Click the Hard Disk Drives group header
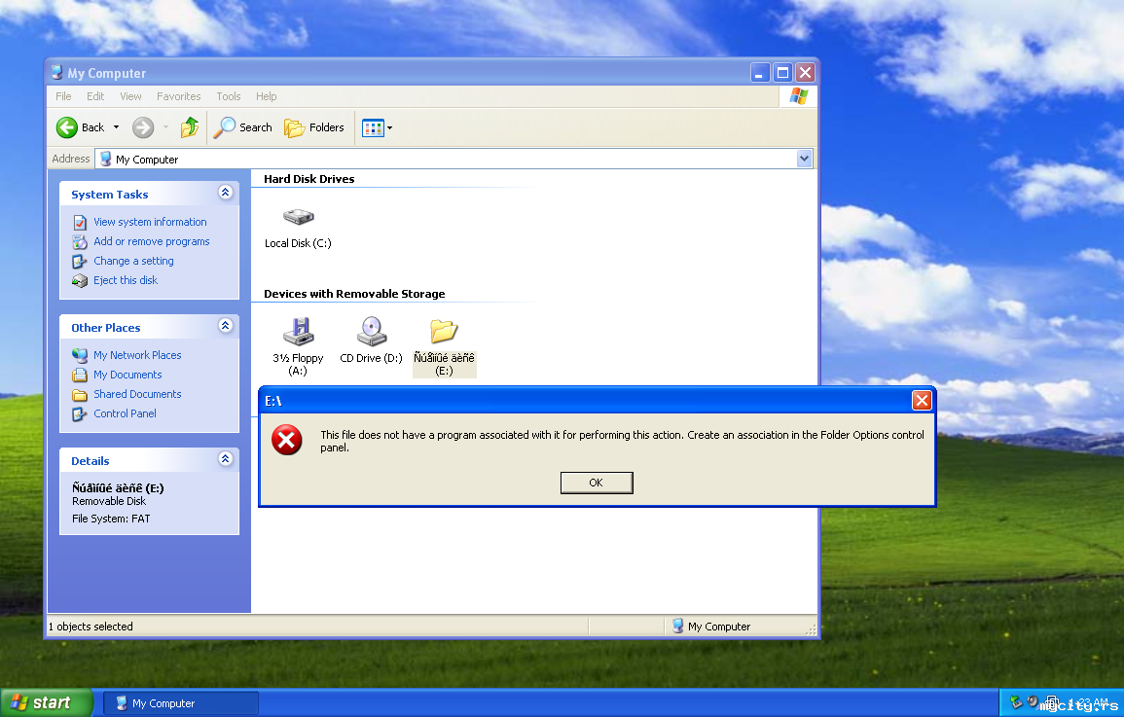The width and height of the screenshot is (1124, 717). click(x=308, y=179)
